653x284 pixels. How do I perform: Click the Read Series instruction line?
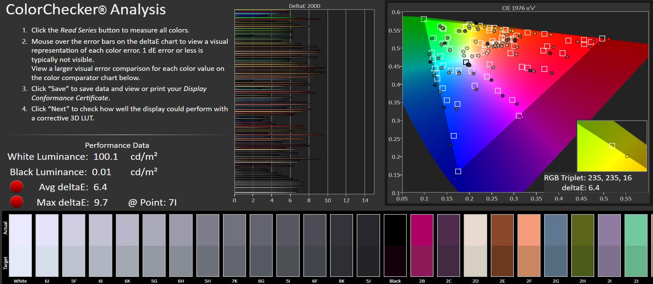110,30
